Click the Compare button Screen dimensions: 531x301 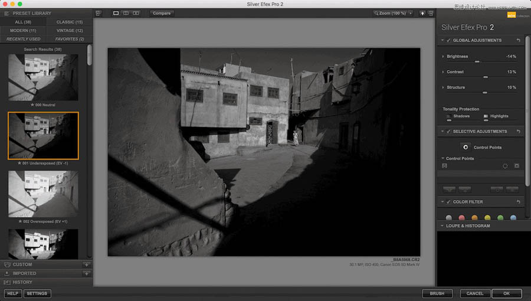click(x=162, y=13)
